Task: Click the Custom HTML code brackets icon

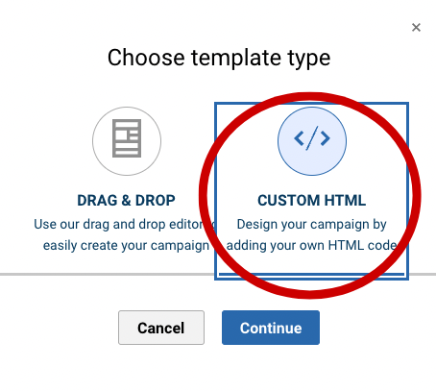Action: coord(312,138)
